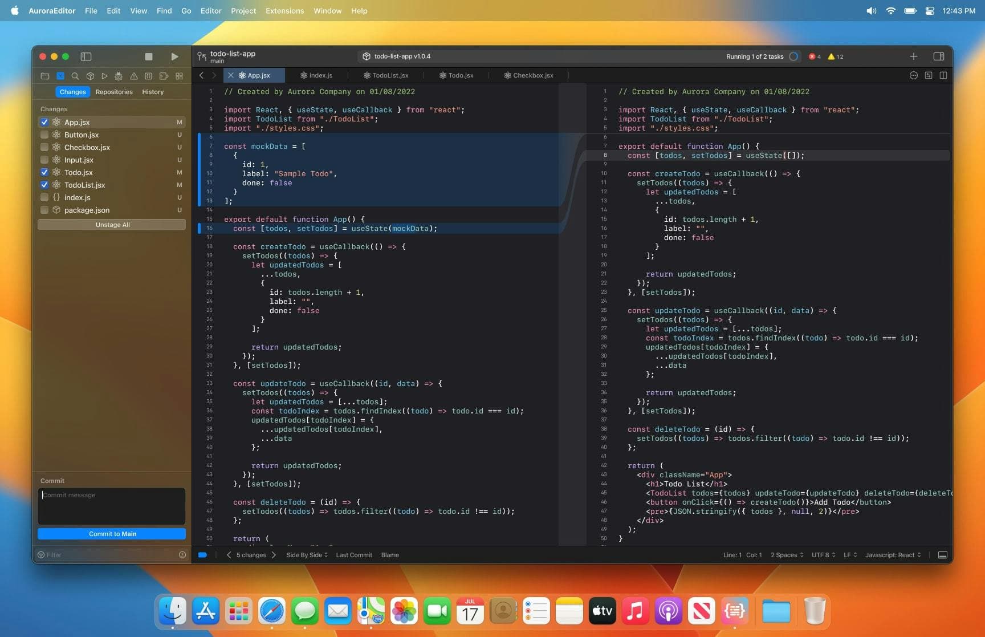Switch to the Todo.jsx tab
Screen dimensions: 985x637
pyautogui.click(x=457, y=75)
